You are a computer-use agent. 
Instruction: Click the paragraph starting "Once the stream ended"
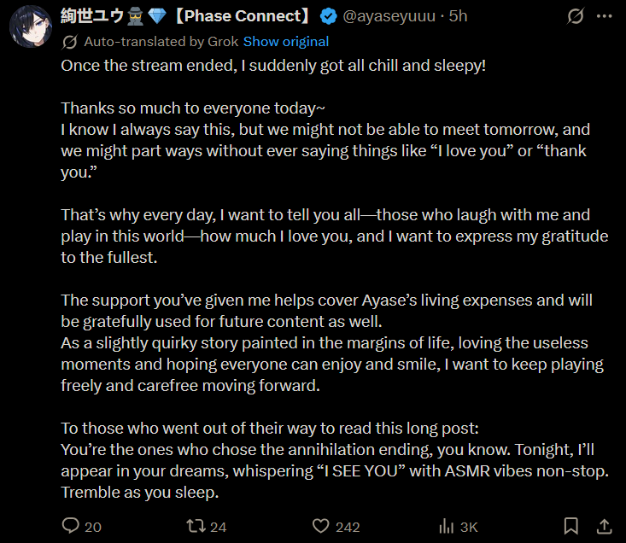pos(273,66)
